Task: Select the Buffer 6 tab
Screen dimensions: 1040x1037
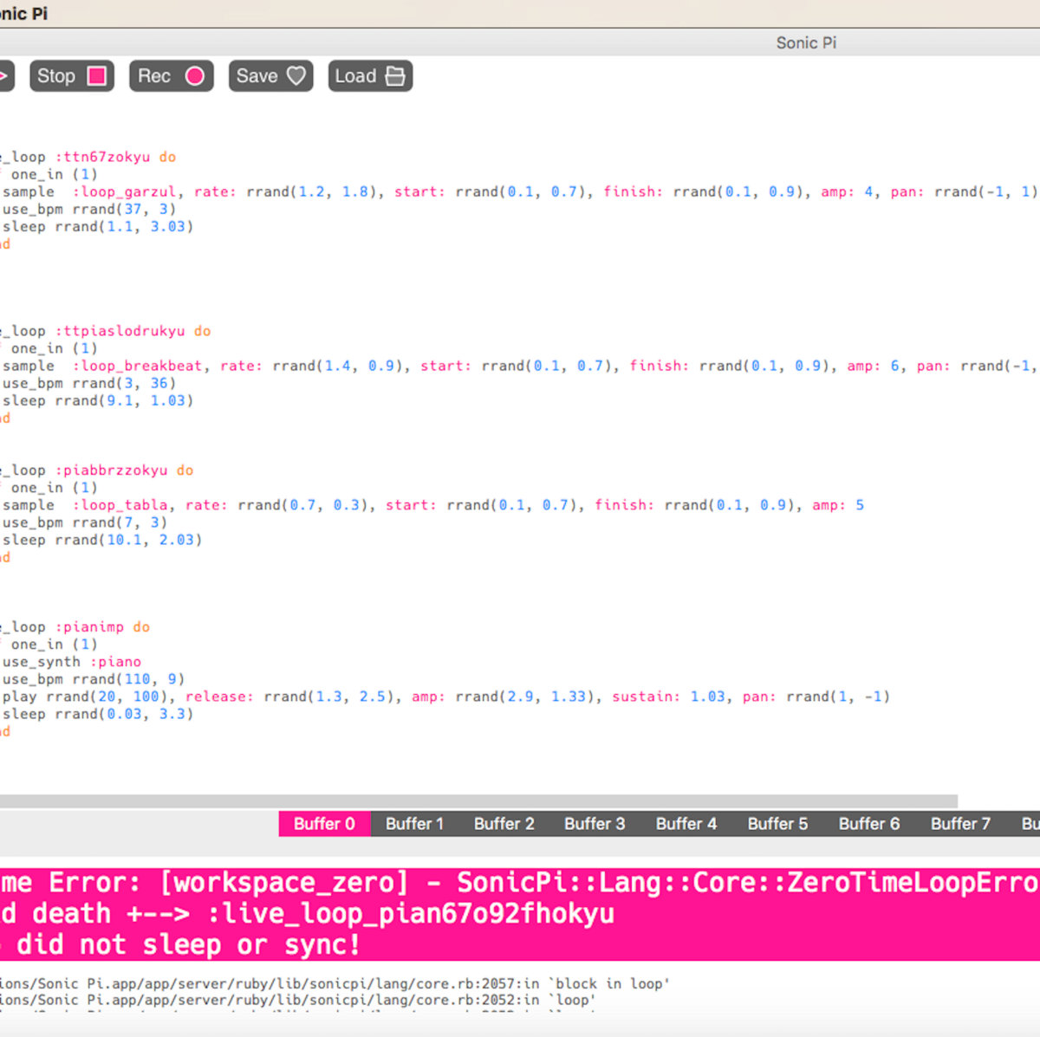Action: 868,824
